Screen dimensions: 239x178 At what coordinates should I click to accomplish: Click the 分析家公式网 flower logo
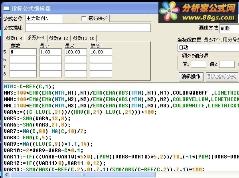[x=169, y=12]
